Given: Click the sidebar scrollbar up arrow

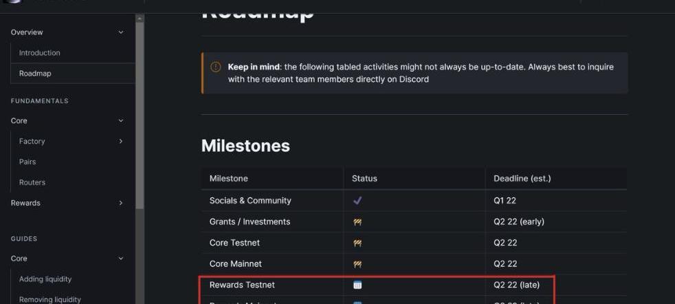Looking at the screenshot, I should (x=140, y=19).
